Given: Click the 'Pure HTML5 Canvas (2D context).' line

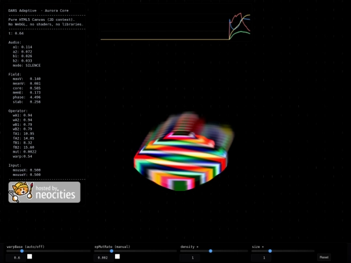Looking at the screenshot, I should pyautogui.click(x=42, y=19).
